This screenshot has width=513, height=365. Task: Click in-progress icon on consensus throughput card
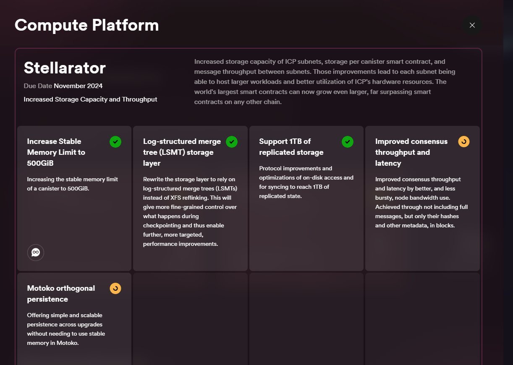[464, 142]
